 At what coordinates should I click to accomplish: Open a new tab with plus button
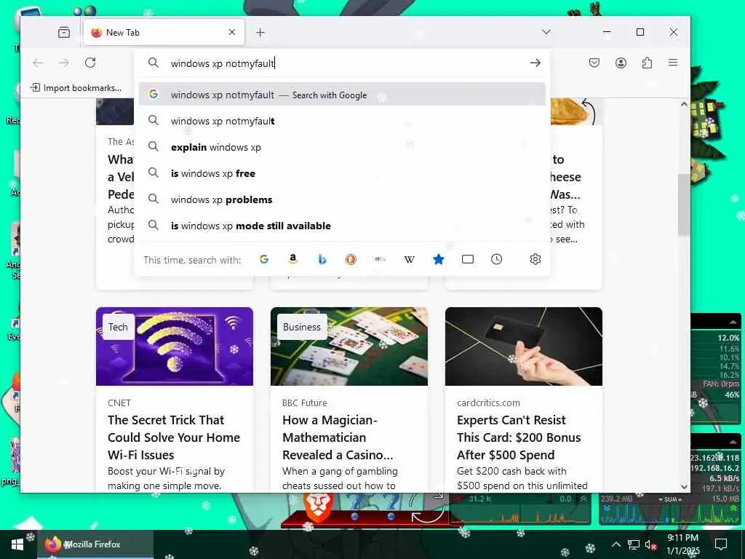coord(260,32)
